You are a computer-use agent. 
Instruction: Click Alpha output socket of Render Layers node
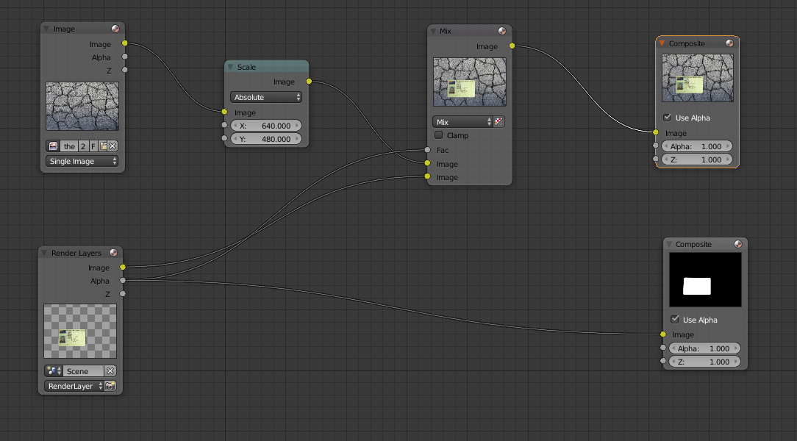pyautogui.click(x=123, y=281)
